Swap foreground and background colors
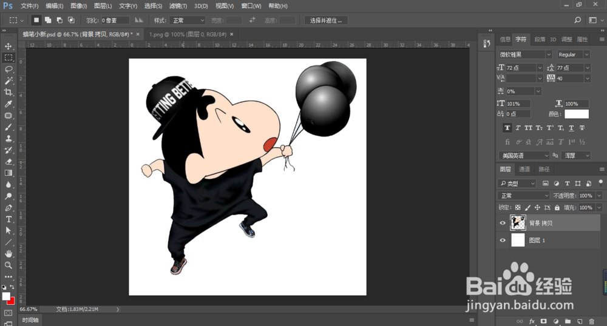 pos(12,287)
